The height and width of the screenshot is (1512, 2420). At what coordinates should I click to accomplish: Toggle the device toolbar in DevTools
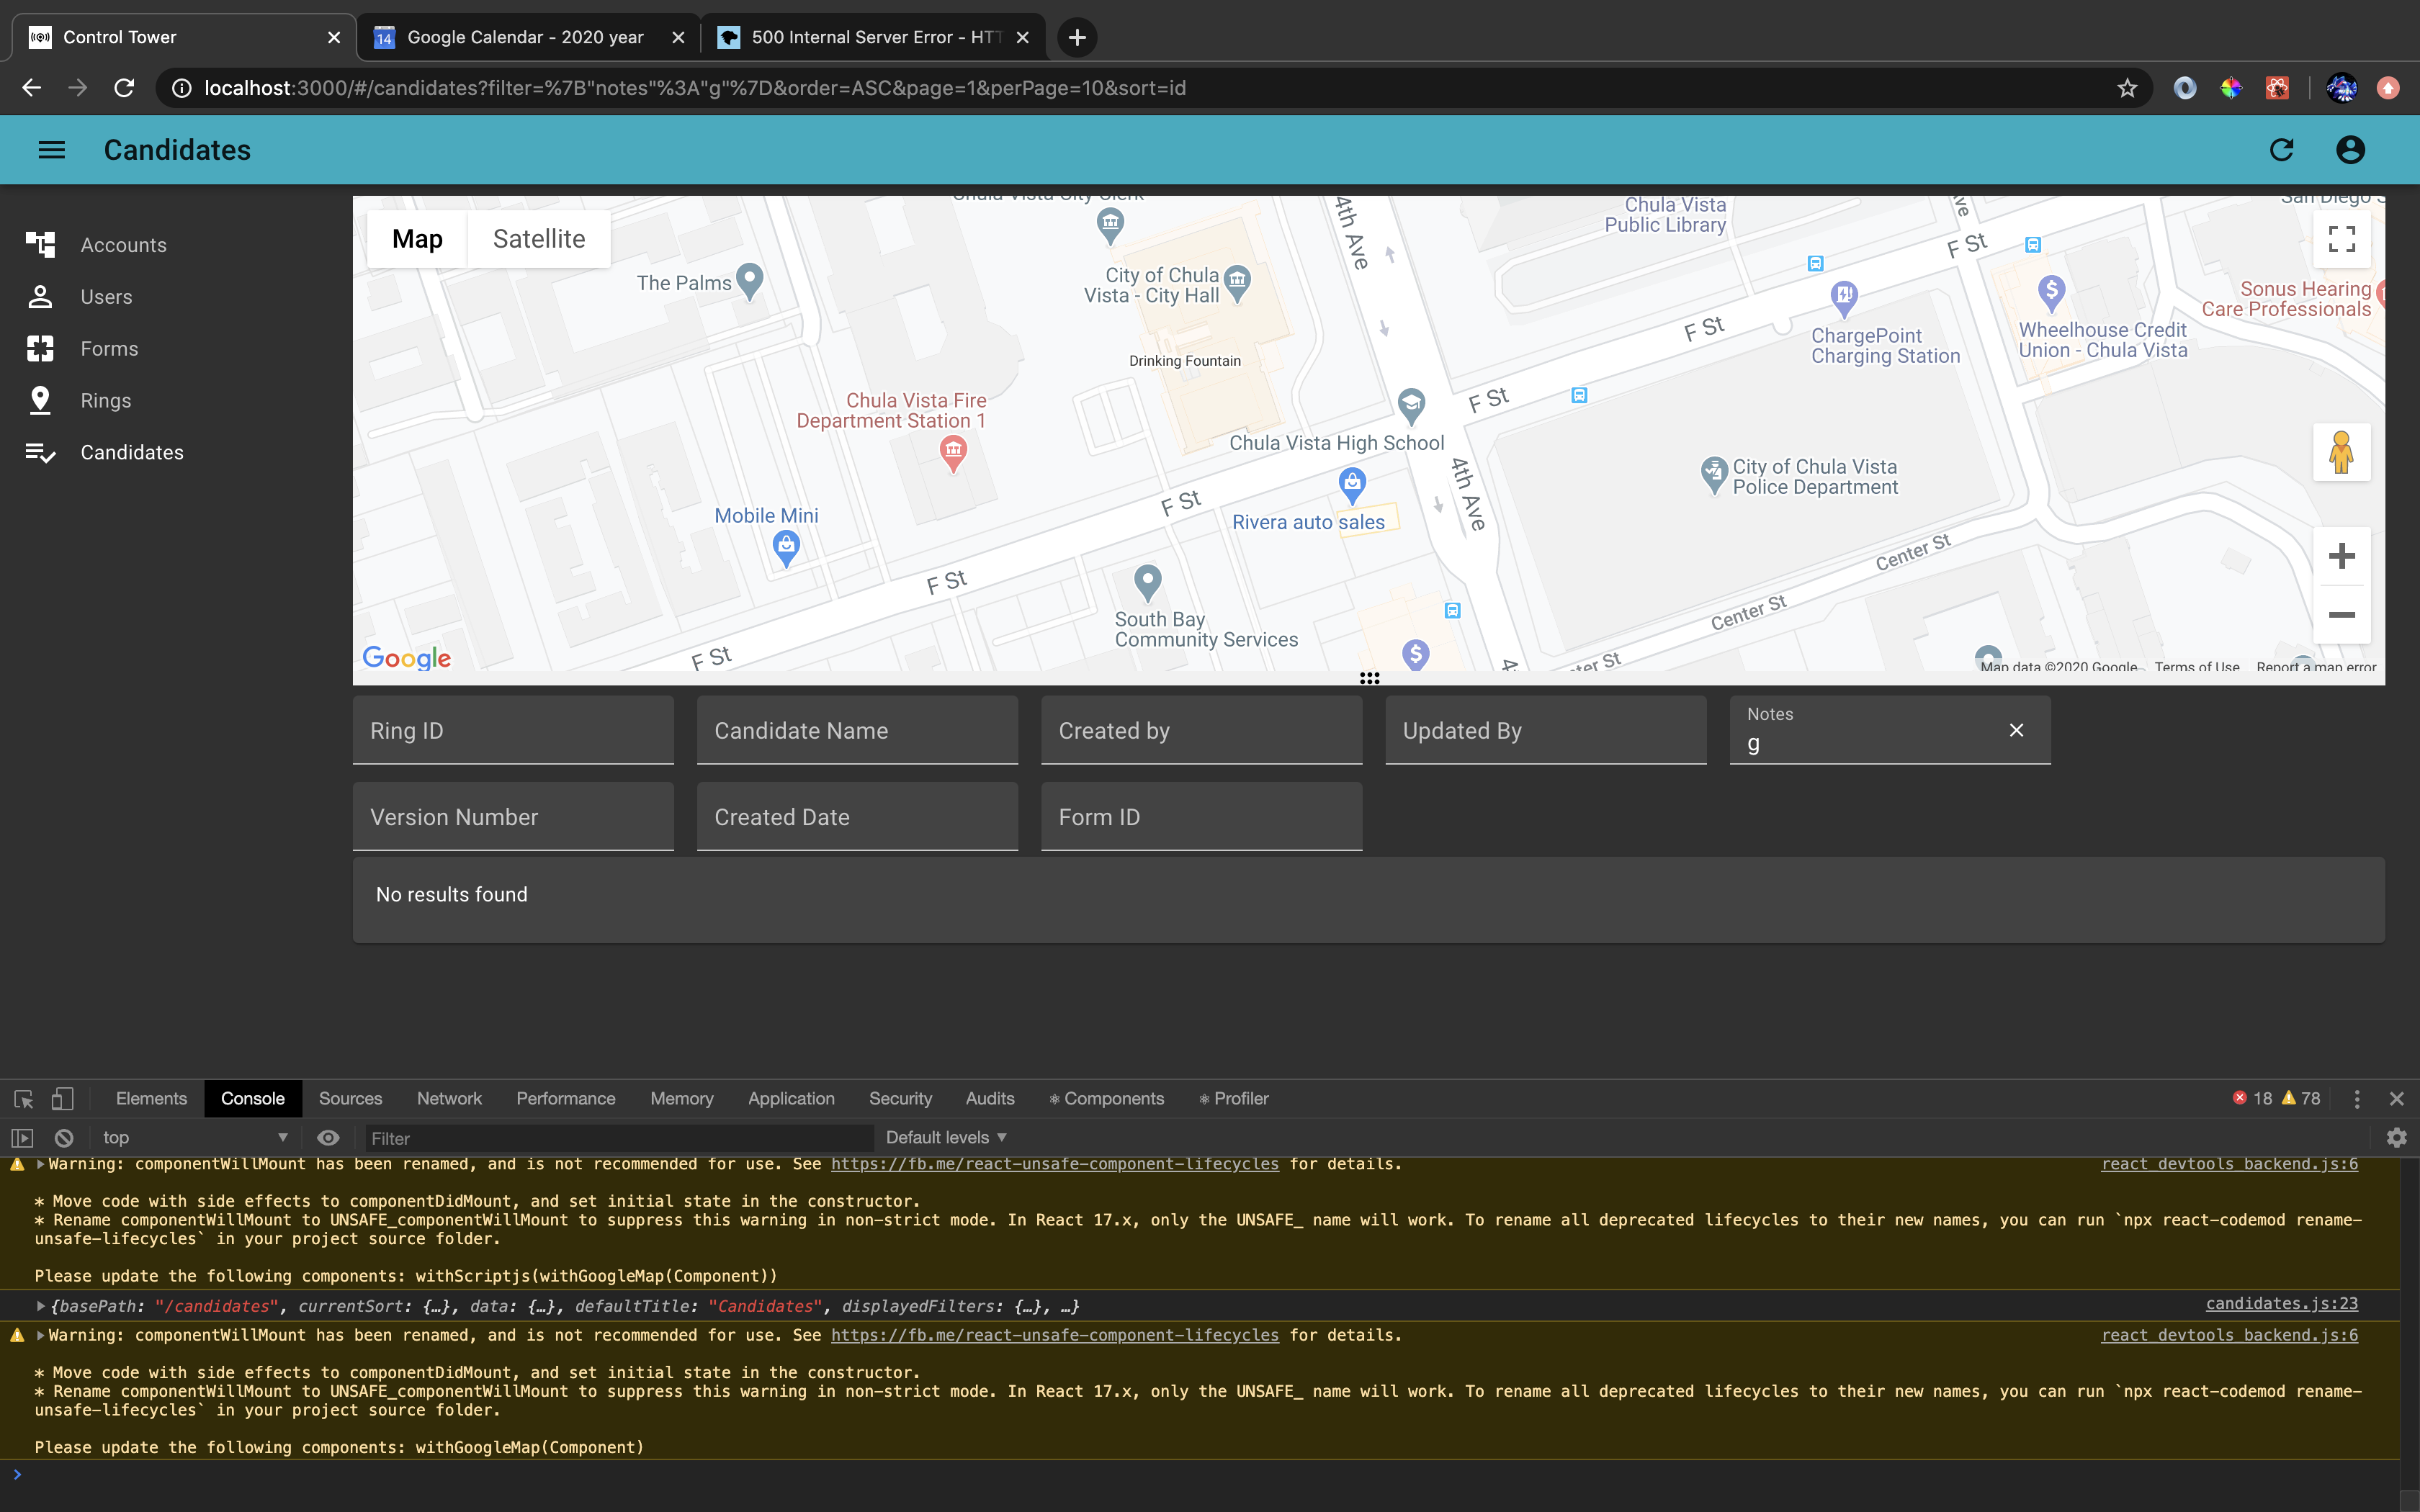[62, 1098]
